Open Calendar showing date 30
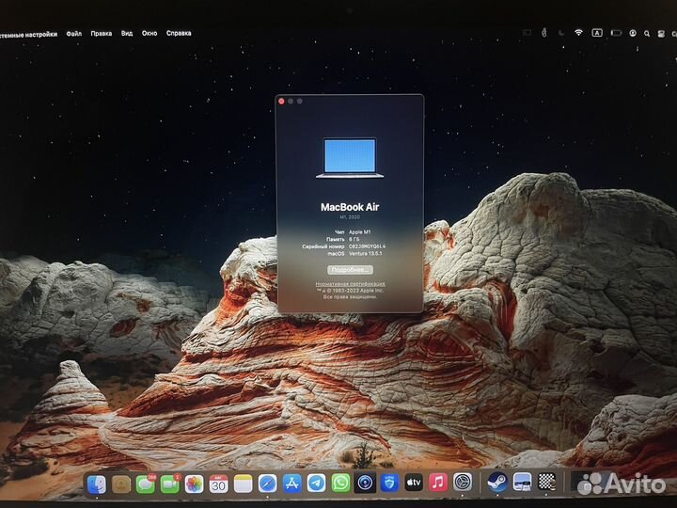This screenshot has height=508, width=677. pos(218,484)
